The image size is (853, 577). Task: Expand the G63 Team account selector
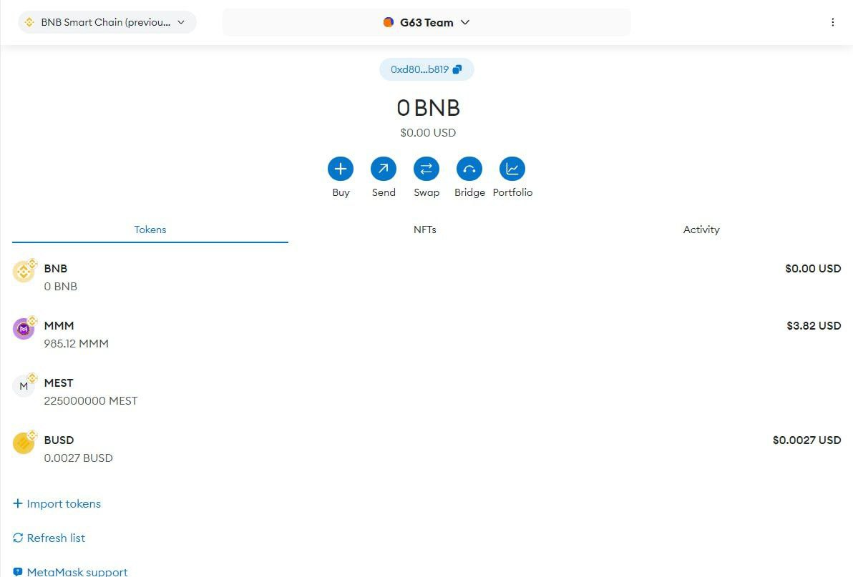(x=426, y=22)
